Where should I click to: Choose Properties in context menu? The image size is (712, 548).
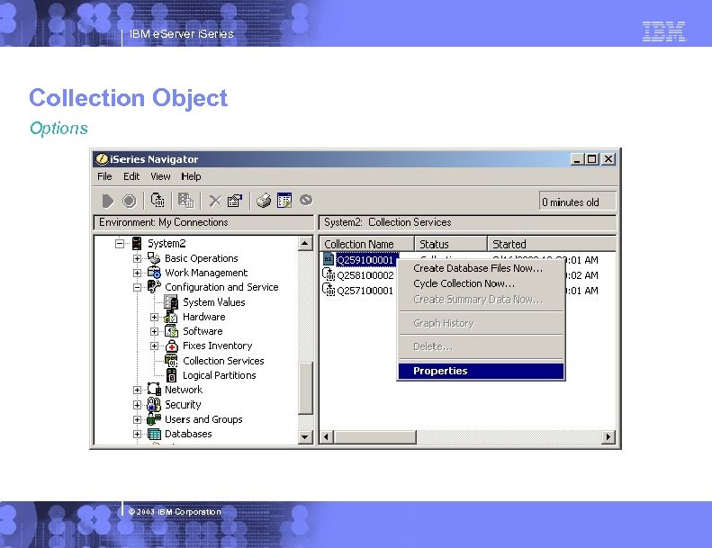pos(481,371)
